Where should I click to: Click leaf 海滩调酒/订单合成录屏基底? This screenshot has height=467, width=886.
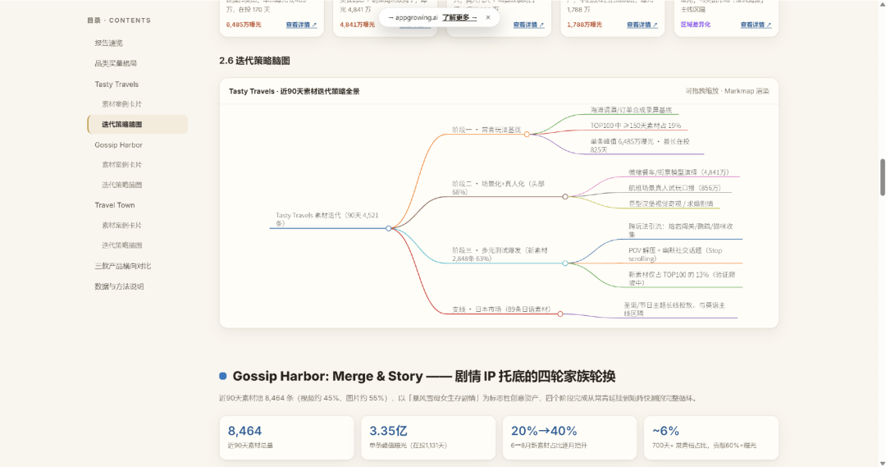pyautogui.click(x=631, y=110)
